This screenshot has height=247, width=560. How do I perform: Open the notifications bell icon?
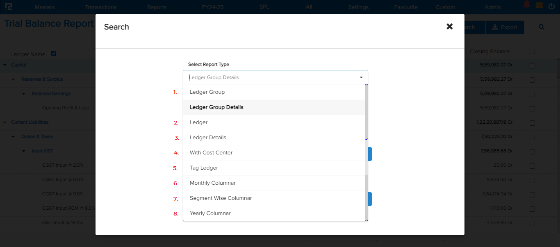(x=526, y=5)
